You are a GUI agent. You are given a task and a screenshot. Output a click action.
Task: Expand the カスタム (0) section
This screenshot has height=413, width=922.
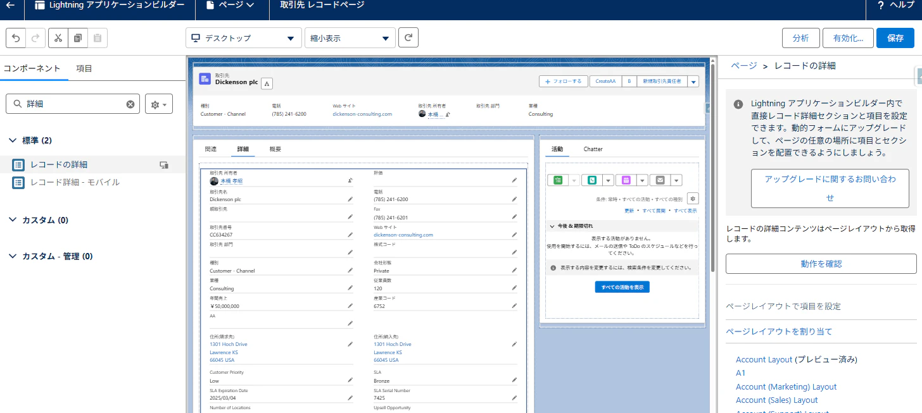pos(13,220)
